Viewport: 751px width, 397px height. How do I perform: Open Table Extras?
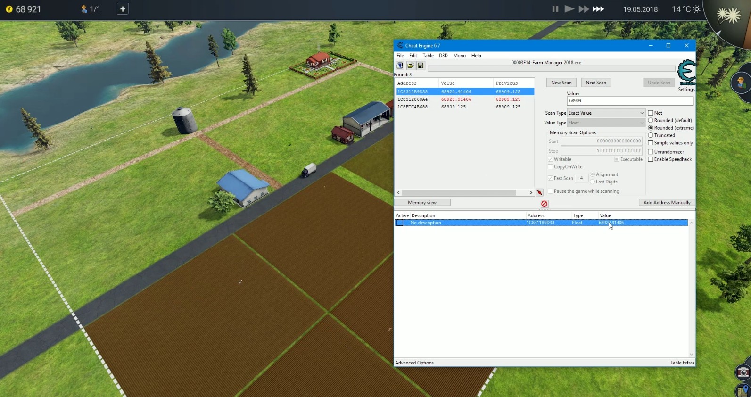point(682,363)
